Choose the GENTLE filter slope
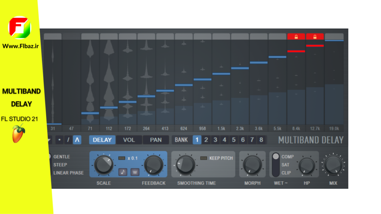The height and width of the screenshot is (214, 381). pos(61,157)
